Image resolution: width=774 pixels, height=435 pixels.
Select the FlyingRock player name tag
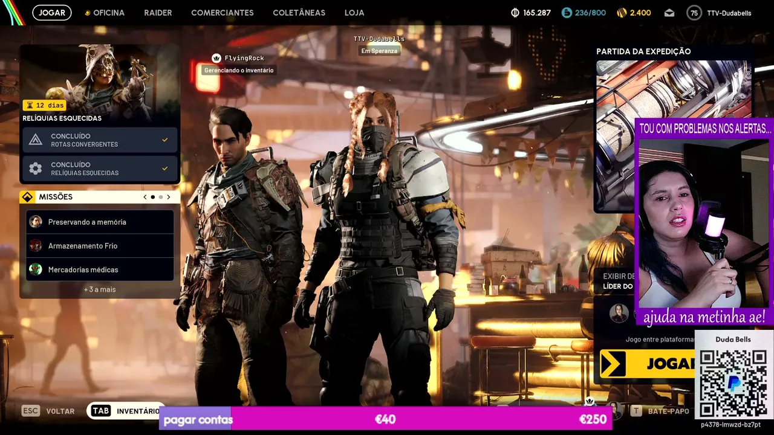pos(244,58)
